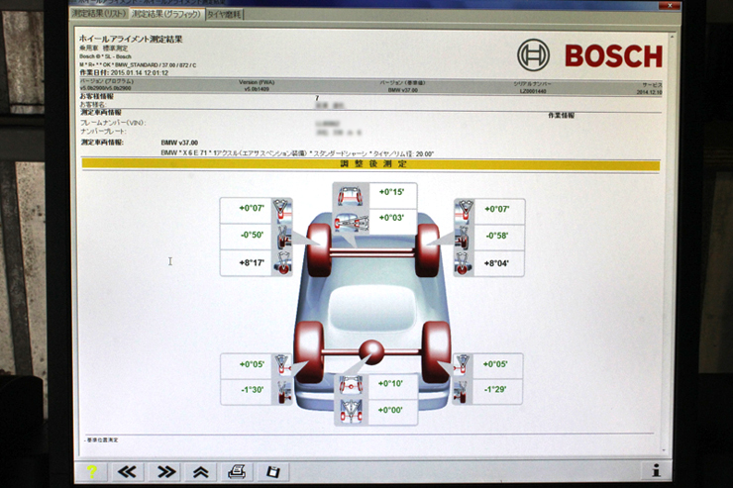Click the BMW v37.00 vehicle info text
The image size is (733, 488).
(179, 143)
